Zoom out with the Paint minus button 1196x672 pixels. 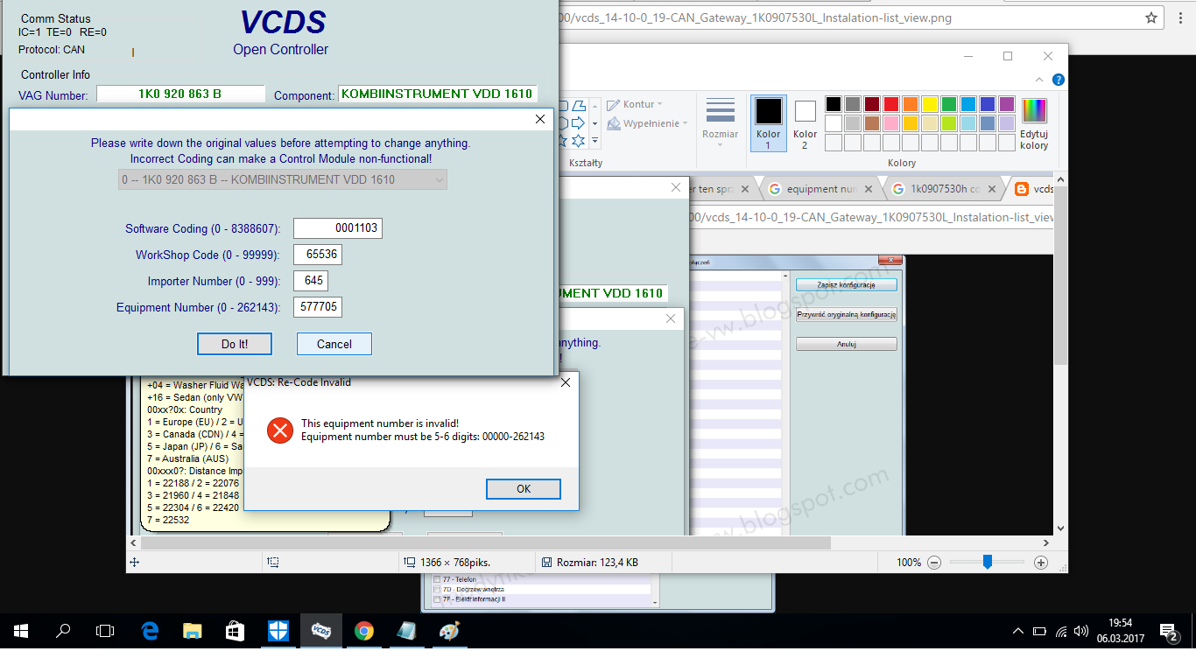tap(934, 563)
